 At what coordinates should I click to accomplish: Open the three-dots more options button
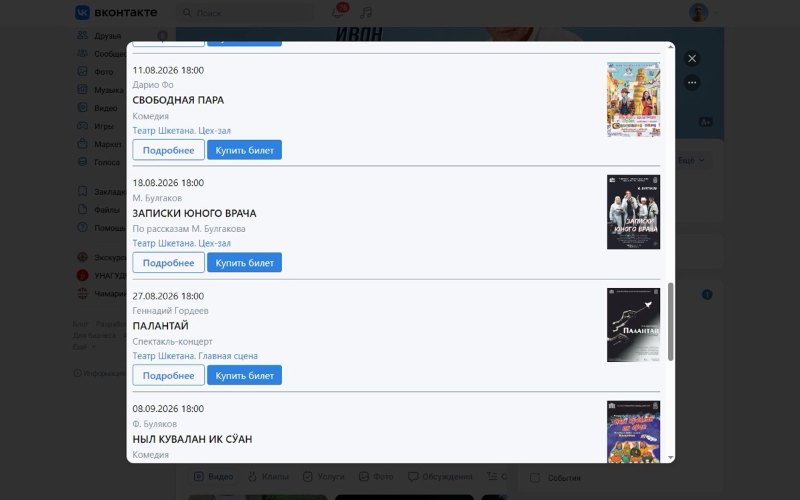click(692, 83)
